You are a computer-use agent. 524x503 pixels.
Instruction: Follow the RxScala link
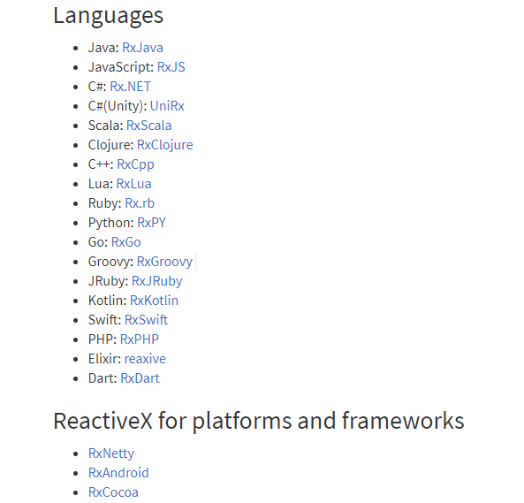tap(149, 126)
